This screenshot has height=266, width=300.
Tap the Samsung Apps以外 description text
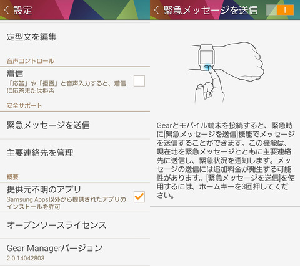(x=66, y=203)
